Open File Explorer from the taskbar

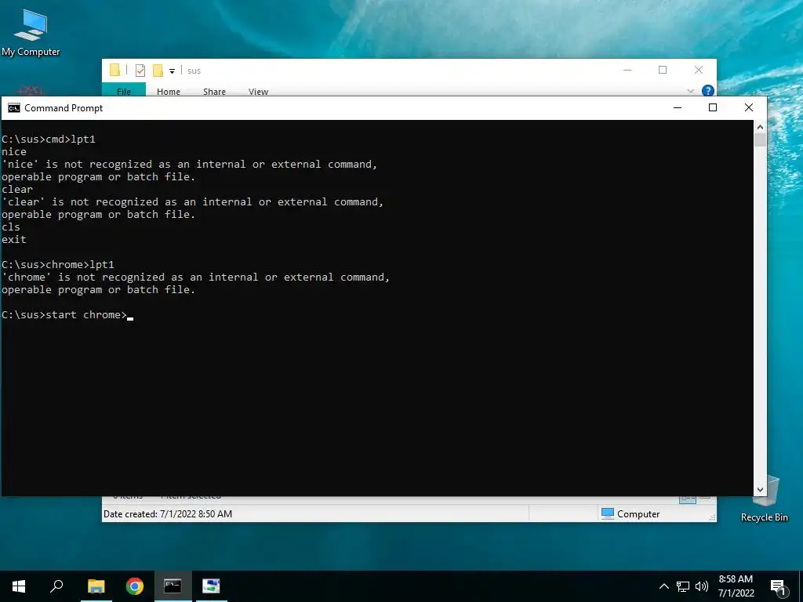click(96, 586)
